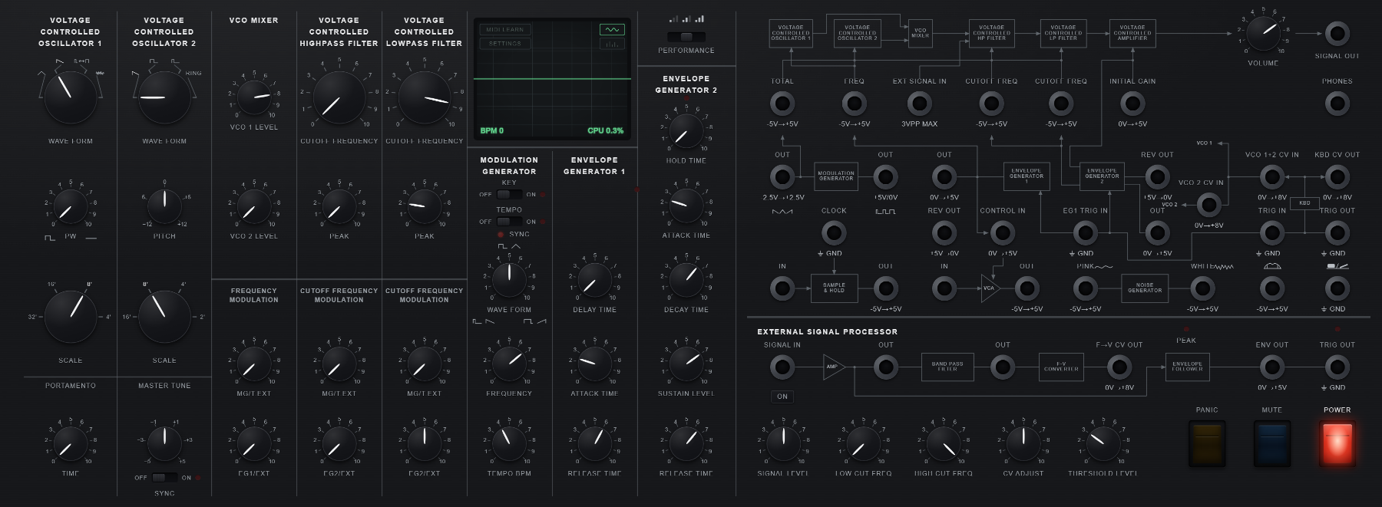
Task: Click the Volume knob
Action: click(x=1263, y=34)
